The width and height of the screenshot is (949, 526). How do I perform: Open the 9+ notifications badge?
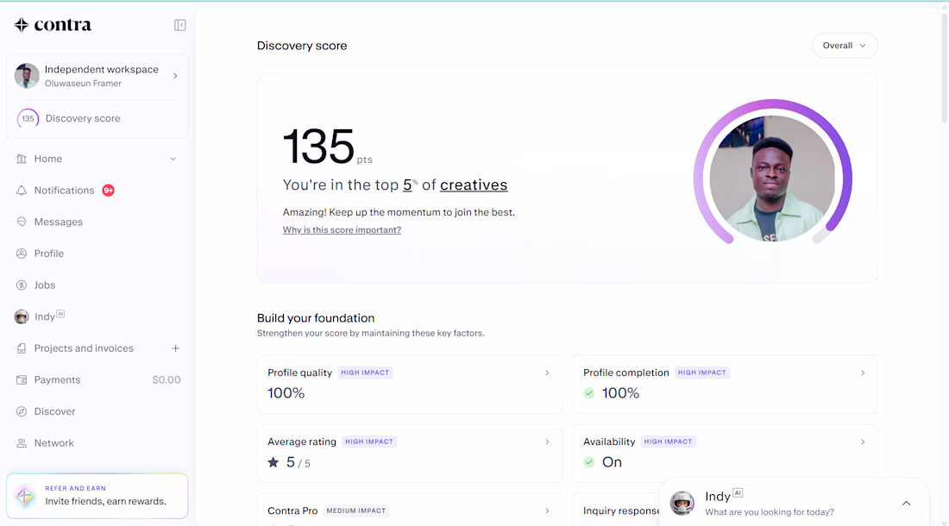[x=109, y=191]
